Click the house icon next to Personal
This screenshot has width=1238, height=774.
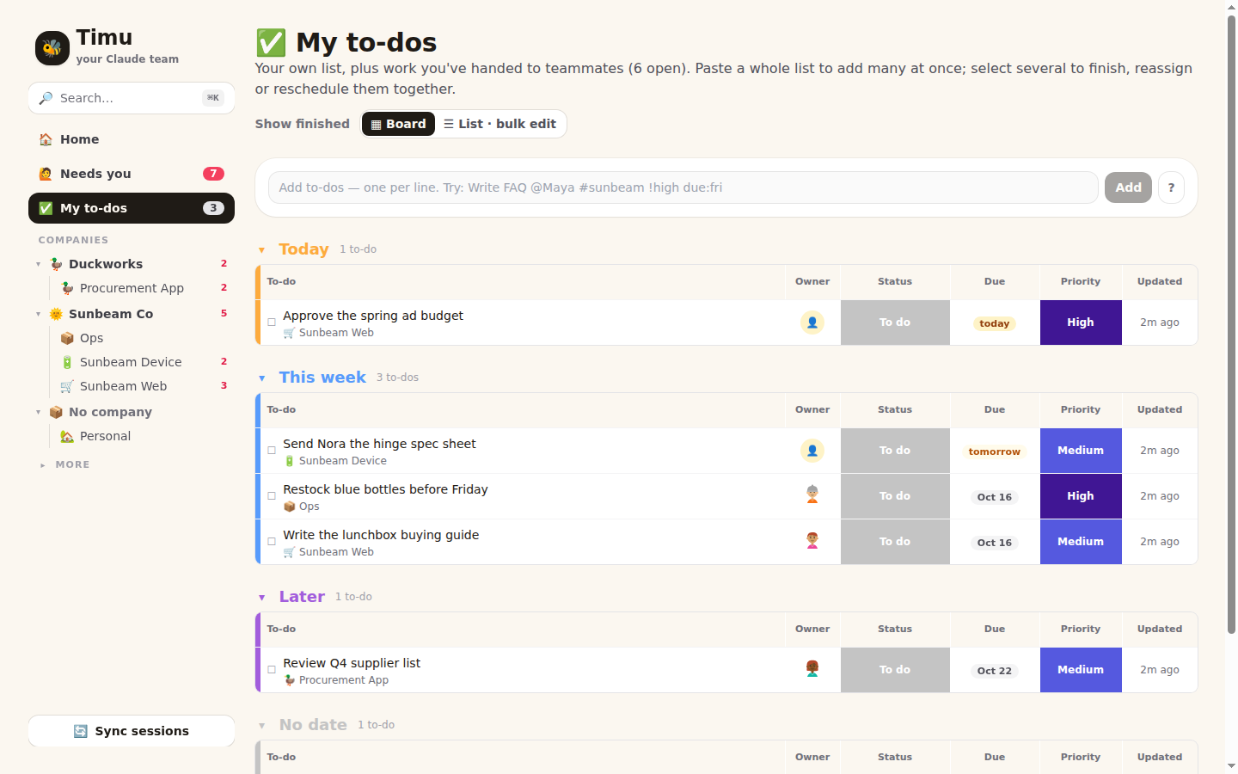67,436
